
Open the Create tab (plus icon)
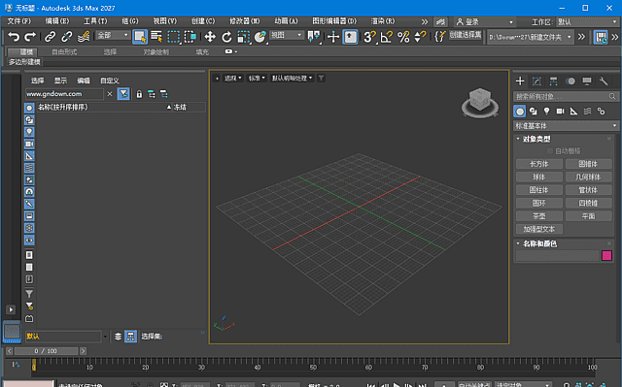click(520, 81)
